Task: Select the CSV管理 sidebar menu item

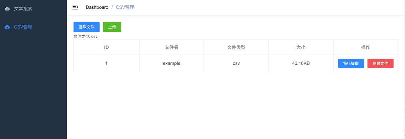Action: pyautogui.click(x=33, y=27)
